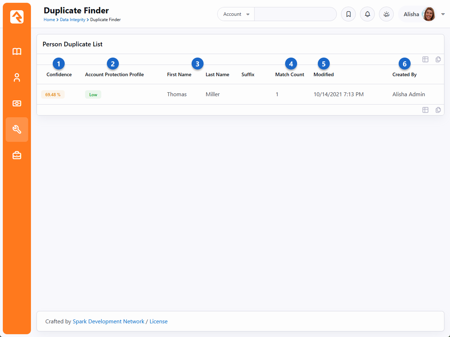Click bottom copy icon below grid
Screen dimensions: 450x337
click(438, 110)
